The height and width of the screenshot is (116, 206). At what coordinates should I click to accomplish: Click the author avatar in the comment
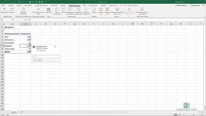34,47
